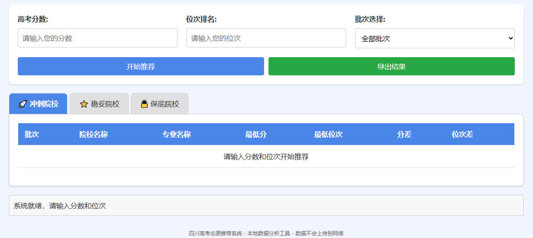533x238 pixels.
Task: Click the green 导出结果 button
Action: [391, 66]
